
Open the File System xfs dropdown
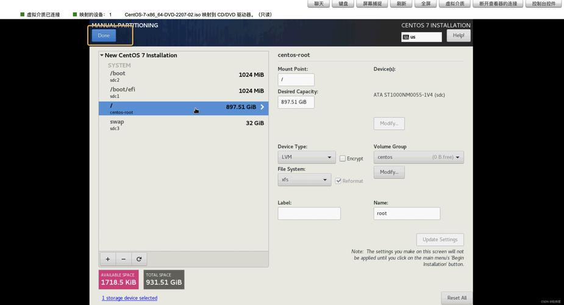pyautogui.click(x=304, y=180)
